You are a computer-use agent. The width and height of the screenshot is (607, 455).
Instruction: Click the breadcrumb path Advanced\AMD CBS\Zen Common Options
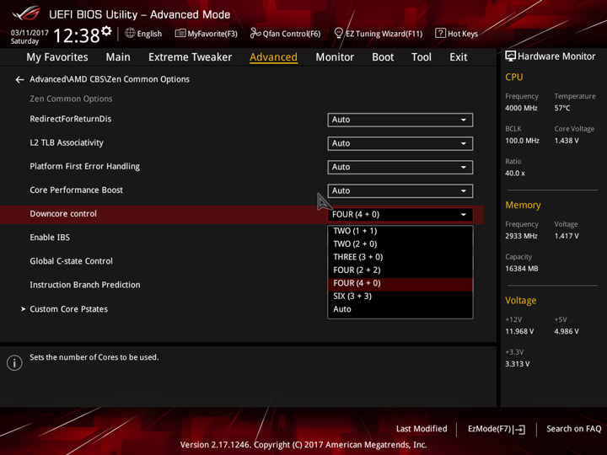point(110,79)
